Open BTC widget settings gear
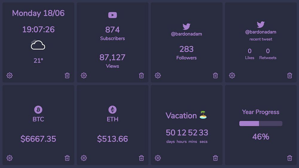299x168 pixels. point(10,158)
